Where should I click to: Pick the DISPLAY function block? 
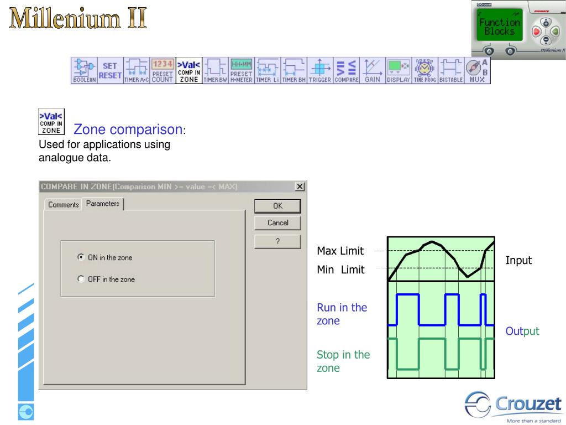[x=399, y=70]
